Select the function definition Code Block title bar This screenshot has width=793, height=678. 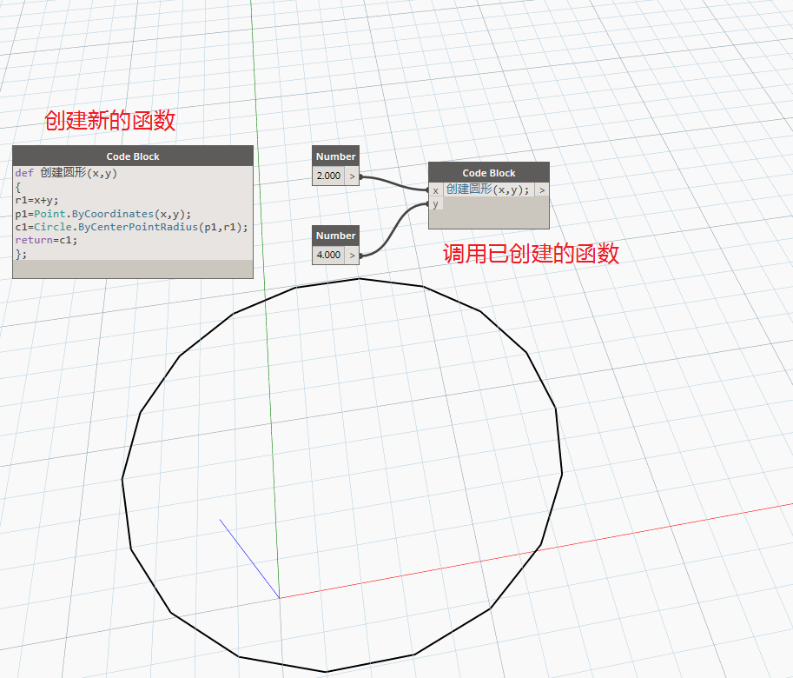133,156
